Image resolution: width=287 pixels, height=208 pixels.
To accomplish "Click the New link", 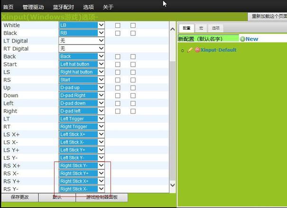I will pos(252,39).
